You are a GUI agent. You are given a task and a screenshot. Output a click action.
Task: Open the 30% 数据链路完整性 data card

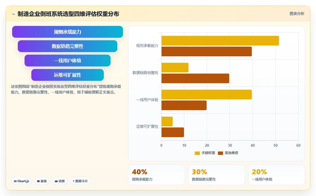216,175
